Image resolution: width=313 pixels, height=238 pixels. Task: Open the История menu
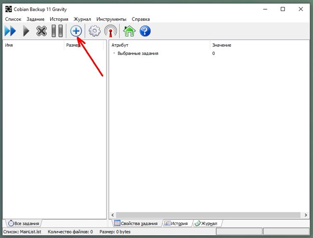[x=59, y=19]
